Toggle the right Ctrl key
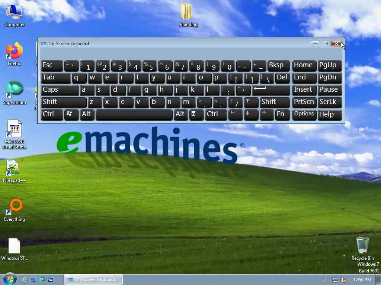Image resolution: width=381 pixels, height=285 pixels. tap(216, 115)
